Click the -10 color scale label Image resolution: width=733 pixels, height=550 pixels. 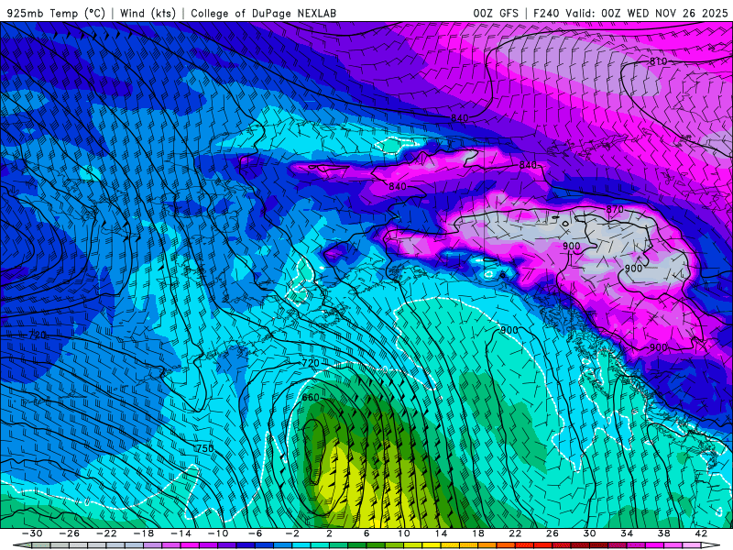pos(218,533)
